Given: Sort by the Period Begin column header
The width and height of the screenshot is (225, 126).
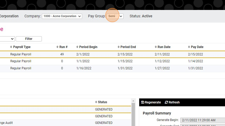Looking at the screenshot, I should (87, 47).
